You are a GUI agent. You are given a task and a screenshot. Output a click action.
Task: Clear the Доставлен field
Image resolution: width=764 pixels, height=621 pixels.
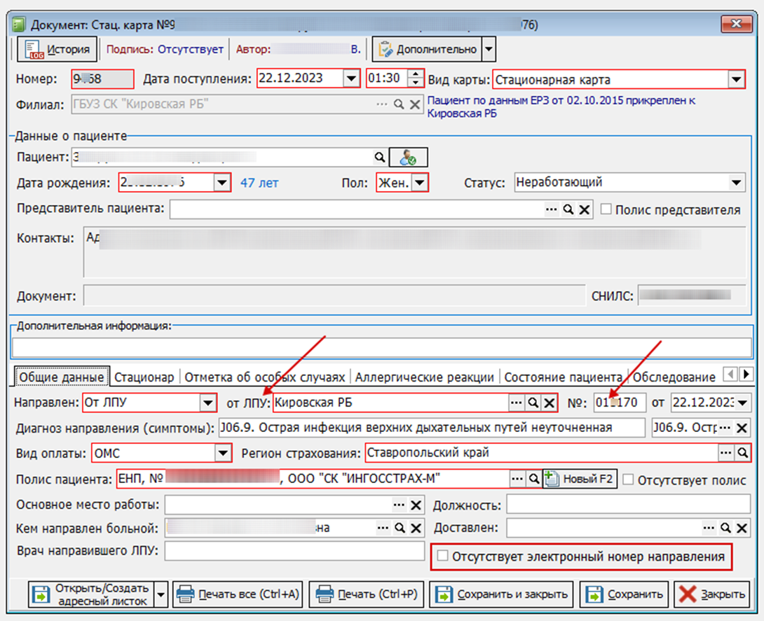click(742, 528)
